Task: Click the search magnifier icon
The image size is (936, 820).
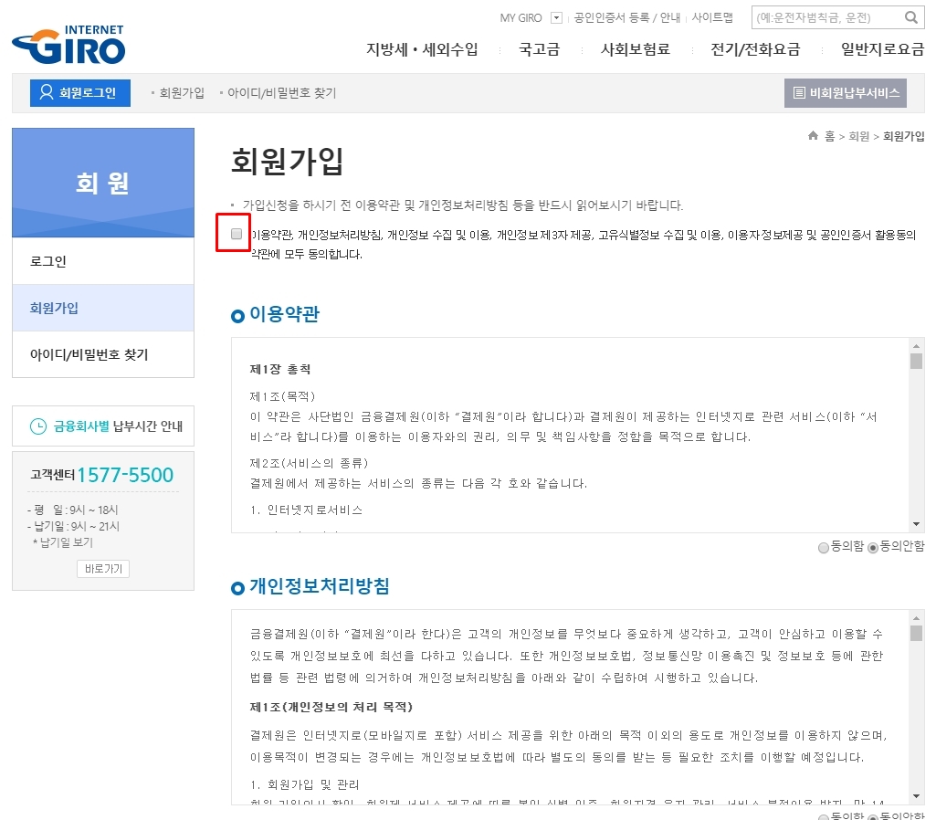Action: [911, 17]
